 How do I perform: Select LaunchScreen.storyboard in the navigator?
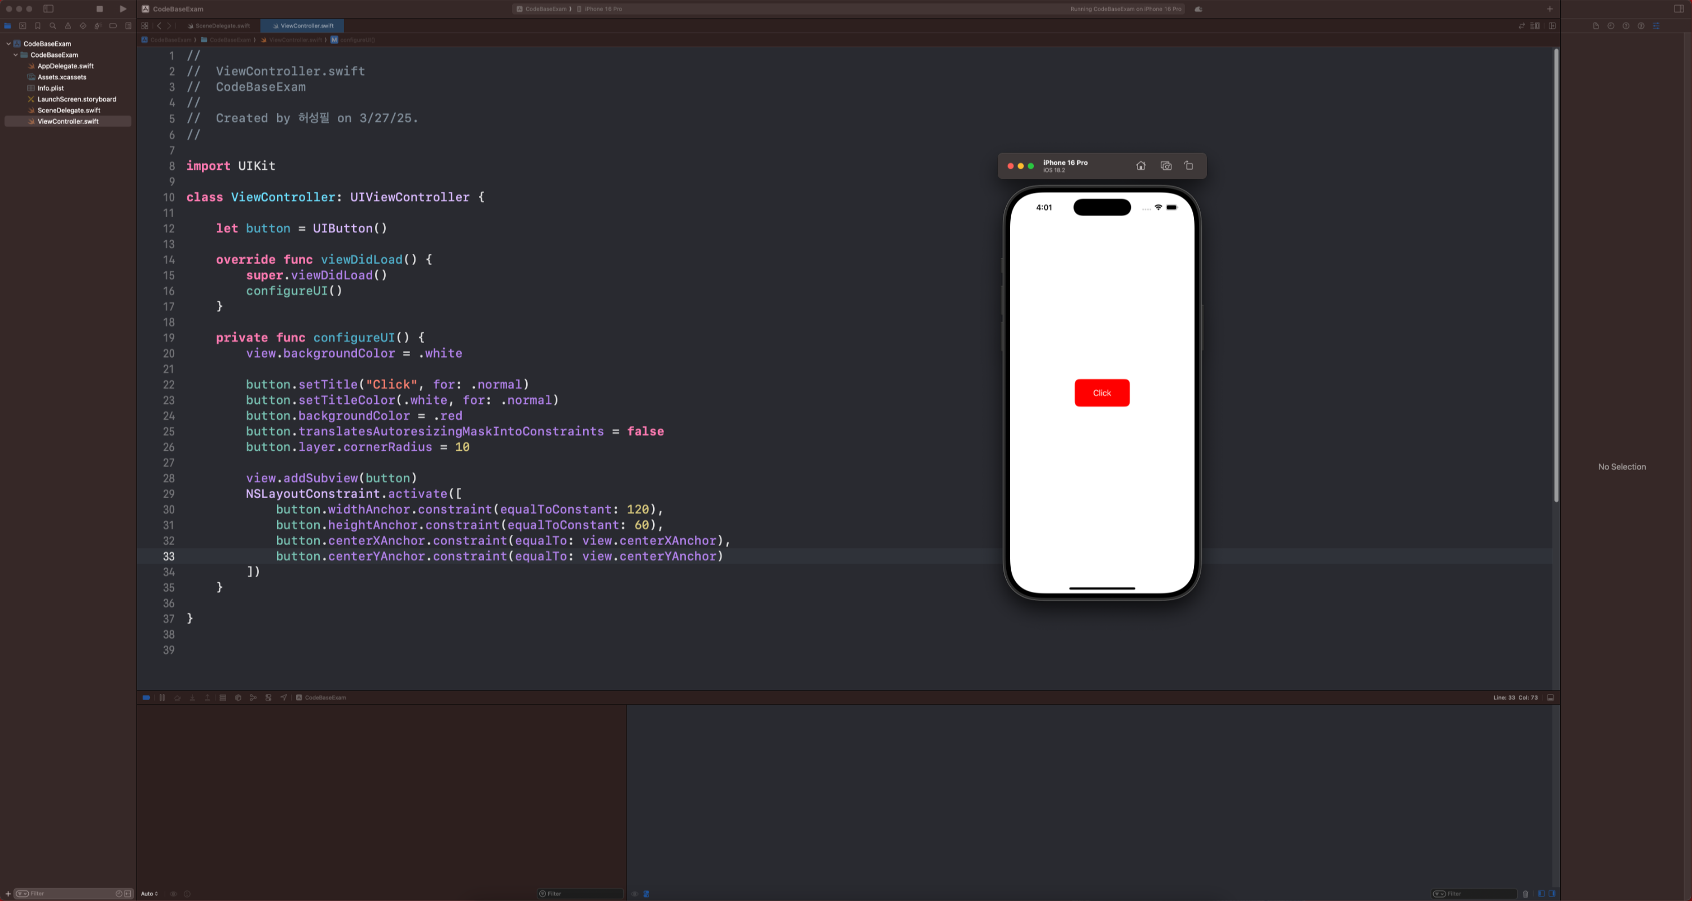pyautogui.click(x=77, y=99)
